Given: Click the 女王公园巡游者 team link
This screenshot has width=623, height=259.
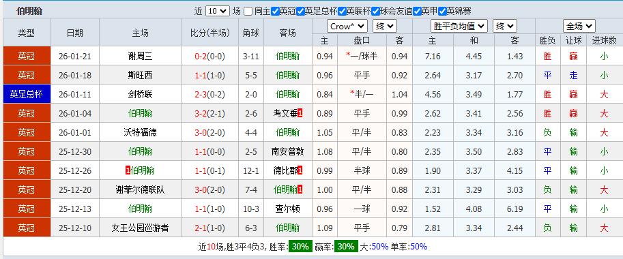Looking at the screenshot, I should point(141,228).
